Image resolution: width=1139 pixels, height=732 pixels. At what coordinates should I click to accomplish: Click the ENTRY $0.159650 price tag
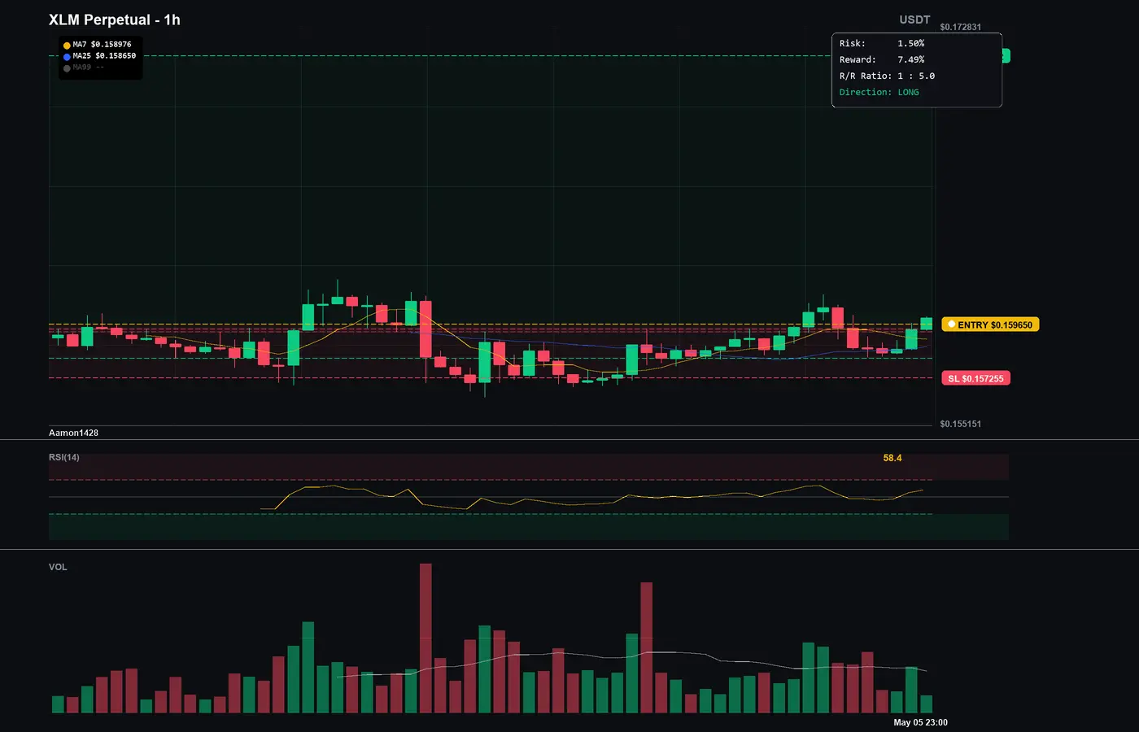pos(990,325)
